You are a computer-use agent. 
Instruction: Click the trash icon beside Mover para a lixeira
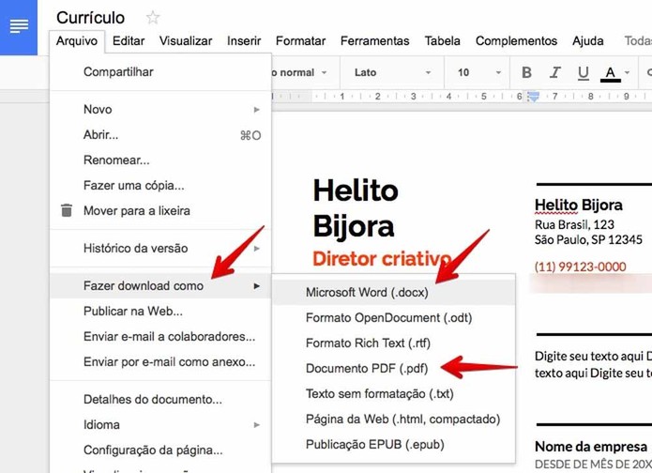(x=67, y=210)
